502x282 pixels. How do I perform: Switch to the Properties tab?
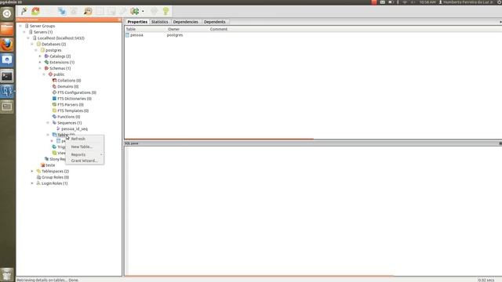coord(137,22)
